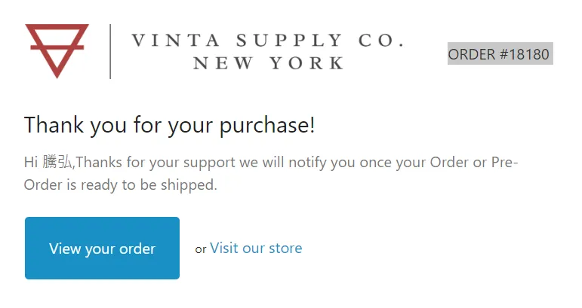This screenshot has width=582, height=308.
Task: Click the red inverted triangle Vinta logo
Action: coord(57,51)
